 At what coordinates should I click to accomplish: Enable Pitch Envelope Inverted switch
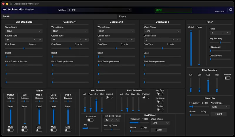tap(146, 97)
